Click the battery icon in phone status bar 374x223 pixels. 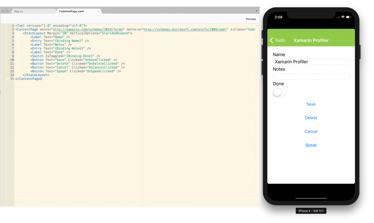click(x=348, y=17)
